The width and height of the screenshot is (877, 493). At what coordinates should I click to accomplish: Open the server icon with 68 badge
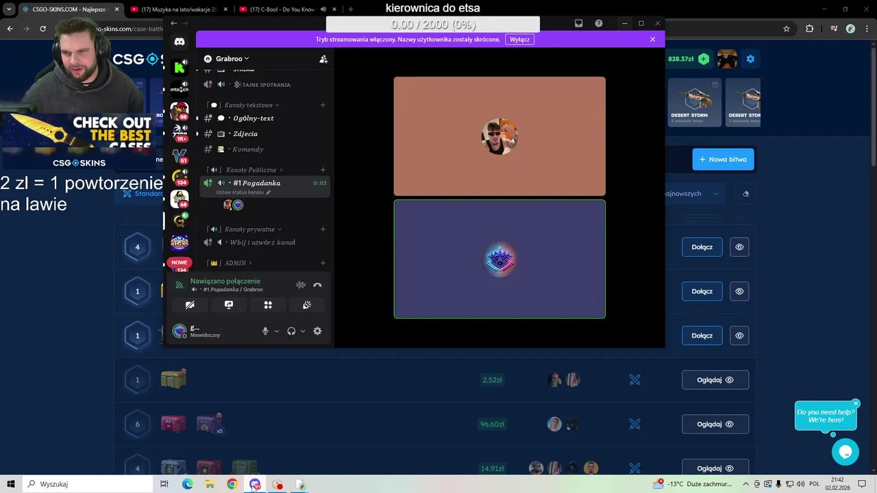click(x=180, y=199)
